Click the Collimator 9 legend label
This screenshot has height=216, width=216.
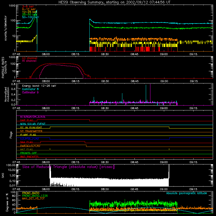(x=30, y=92)
